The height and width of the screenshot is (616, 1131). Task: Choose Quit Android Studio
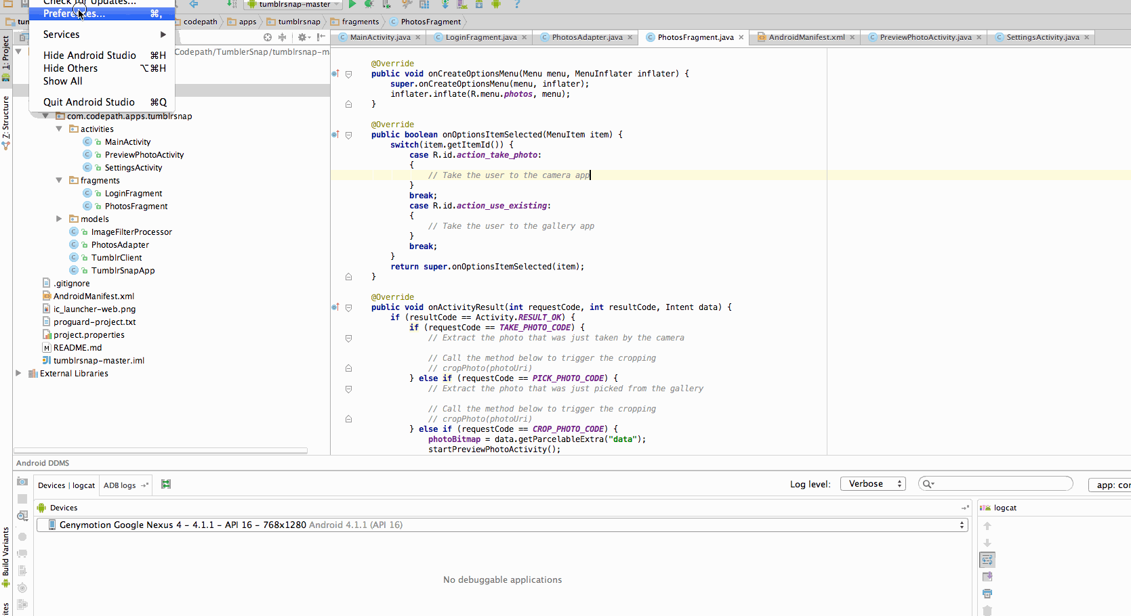102,102
